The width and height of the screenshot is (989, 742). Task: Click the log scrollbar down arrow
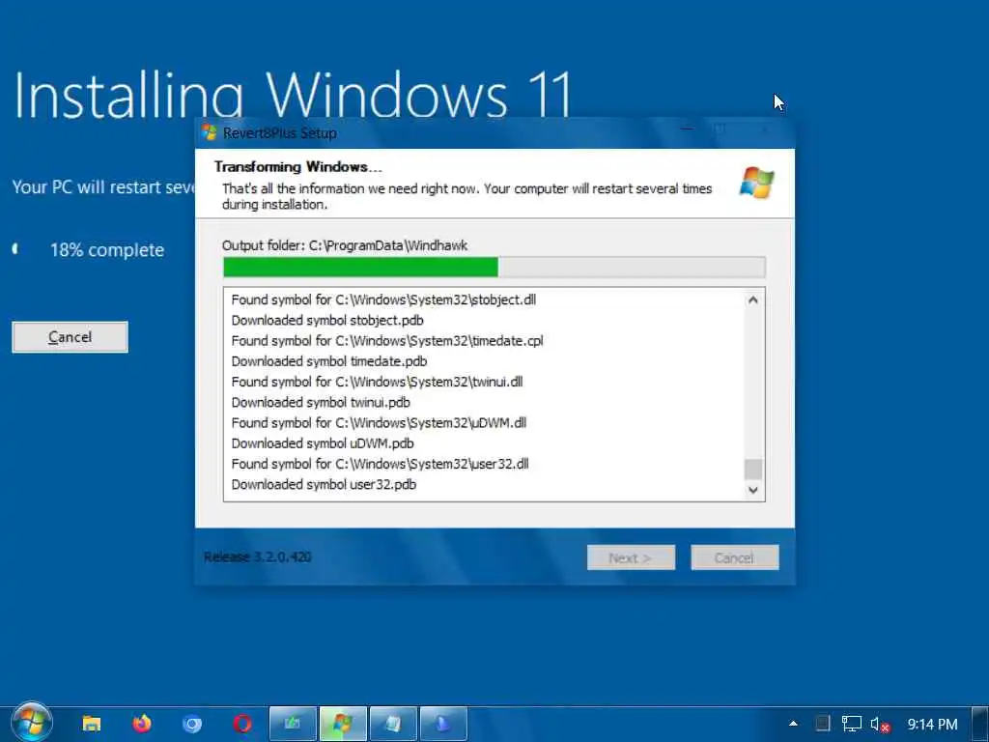753,490
